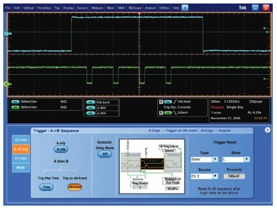The image size is (277, 209).
Task: Click the upper channel 2 trigger level arrow
Action: coord(266,28)
